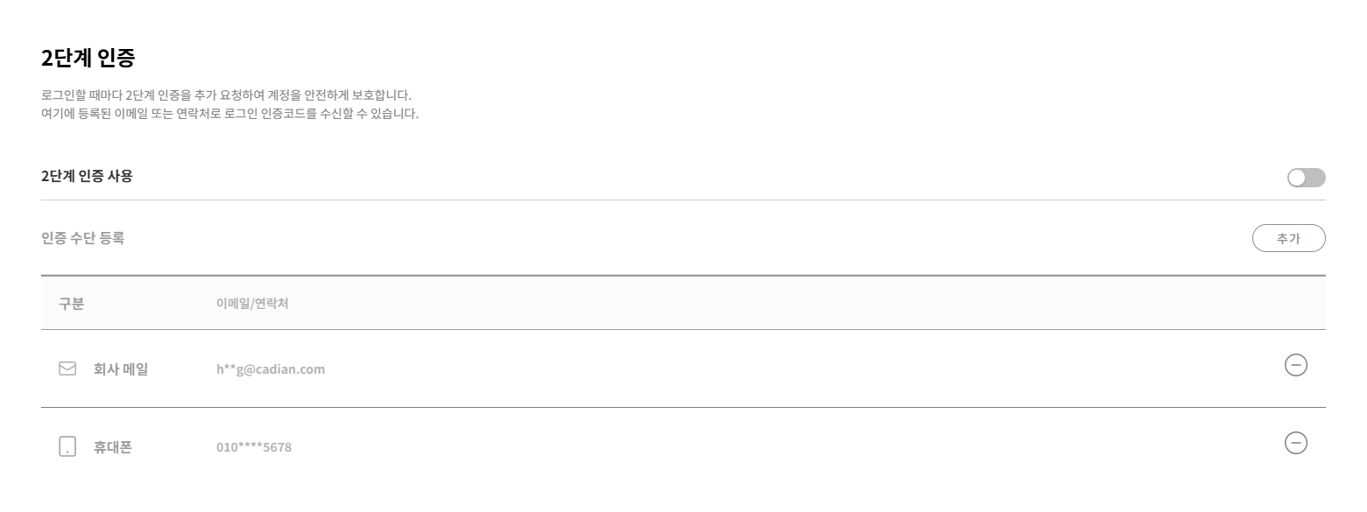Click the 2단계 인증 사용 label text
Image resolution: width=1367 pixels, height=512 pixels.
(x=87, y=176)
